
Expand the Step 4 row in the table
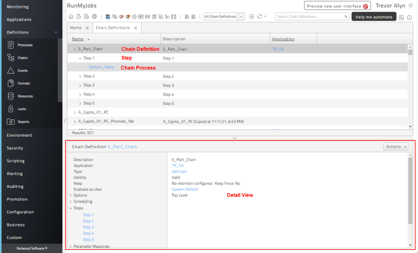coord(80,94)
